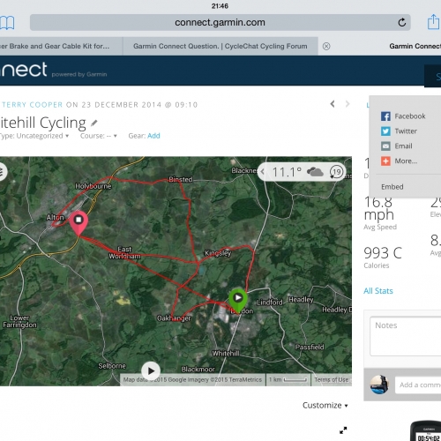Screen dimensions: 441x441
Task: Open More sharing options
Action: [399, 161]
